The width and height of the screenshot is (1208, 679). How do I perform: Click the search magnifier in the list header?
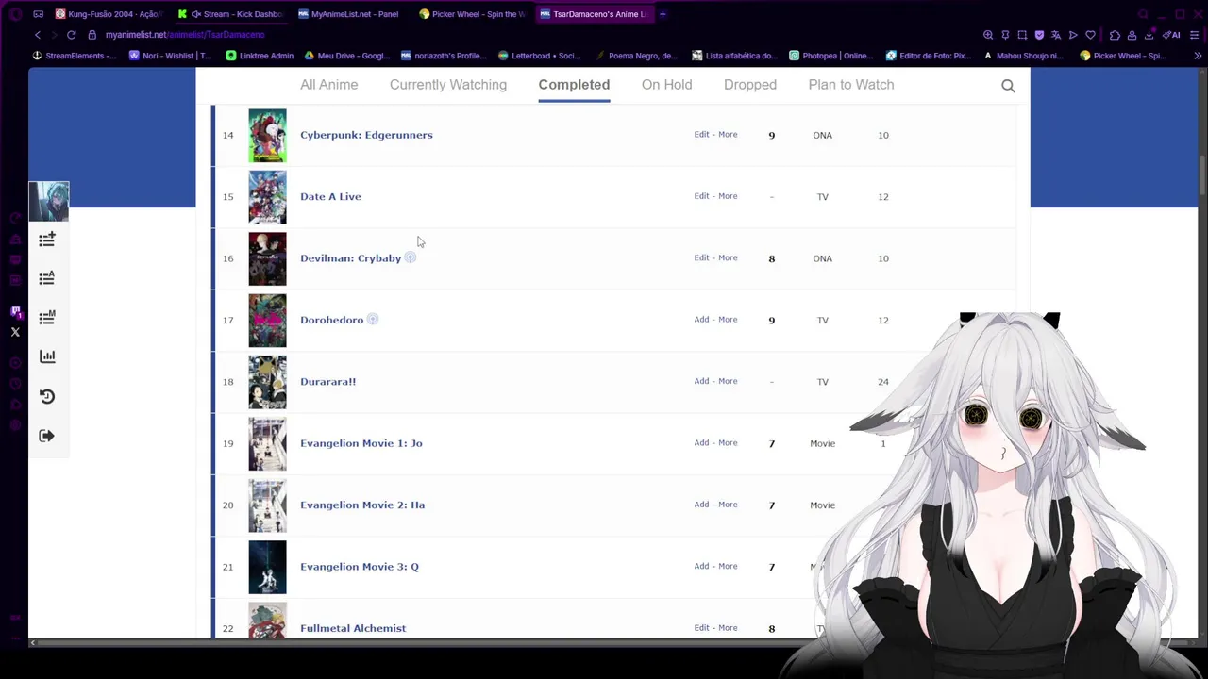pyautogui.click(x=1008, y=86)
